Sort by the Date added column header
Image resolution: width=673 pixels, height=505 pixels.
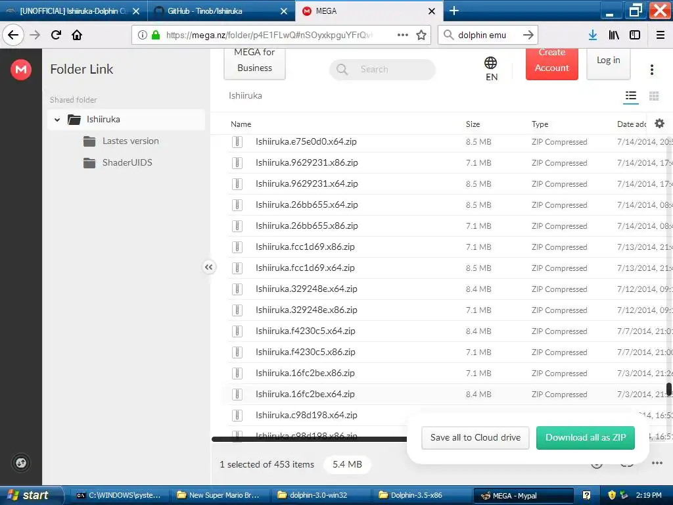(x=632, y=124)
